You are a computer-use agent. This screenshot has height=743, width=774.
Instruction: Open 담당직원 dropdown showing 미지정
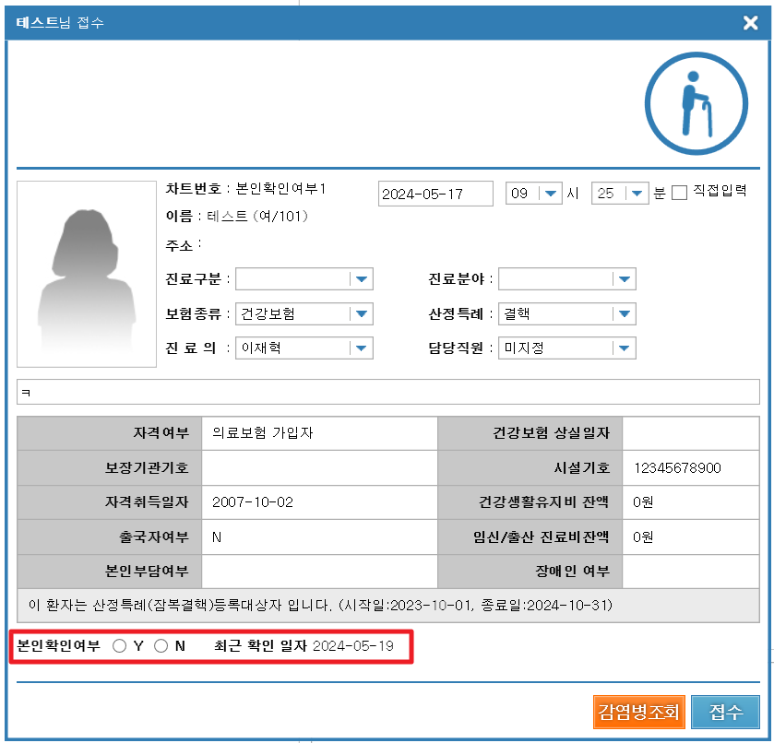coord(625,348)
